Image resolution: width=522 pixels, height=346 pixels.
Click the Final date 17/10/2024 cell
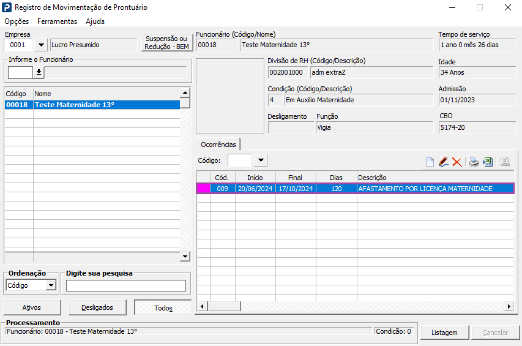296,189
